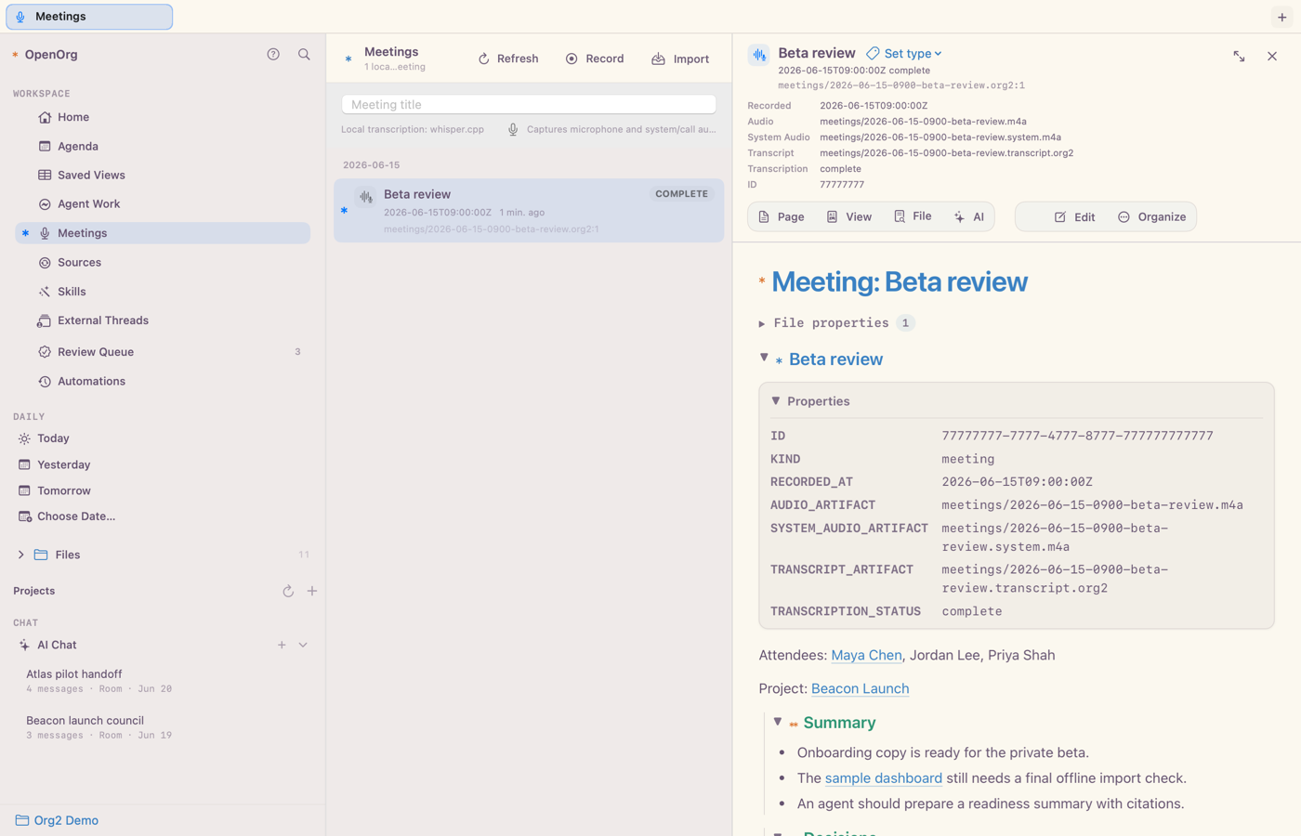Refresh the Projects list
The image size is (1301, 836).
point(288,592)
